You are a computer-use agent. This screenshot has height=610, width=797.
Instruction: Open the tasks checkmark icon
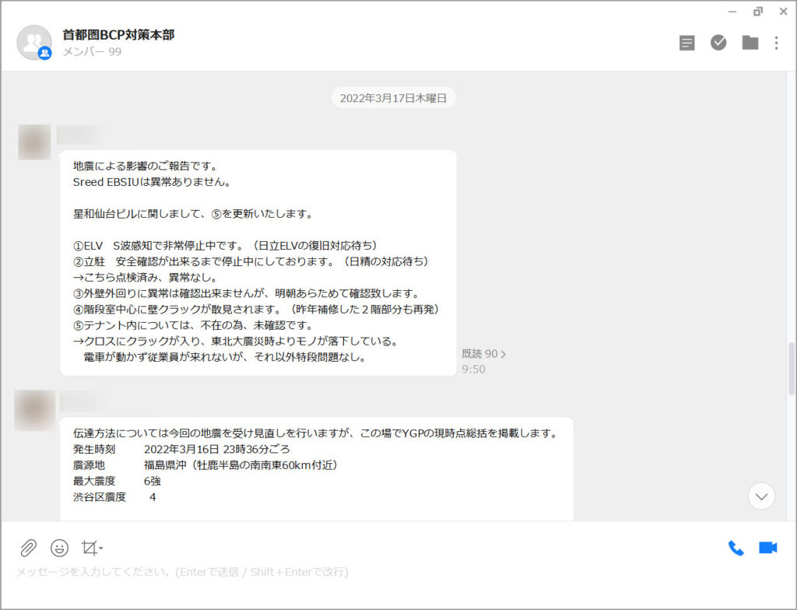(x=718, y=43)
